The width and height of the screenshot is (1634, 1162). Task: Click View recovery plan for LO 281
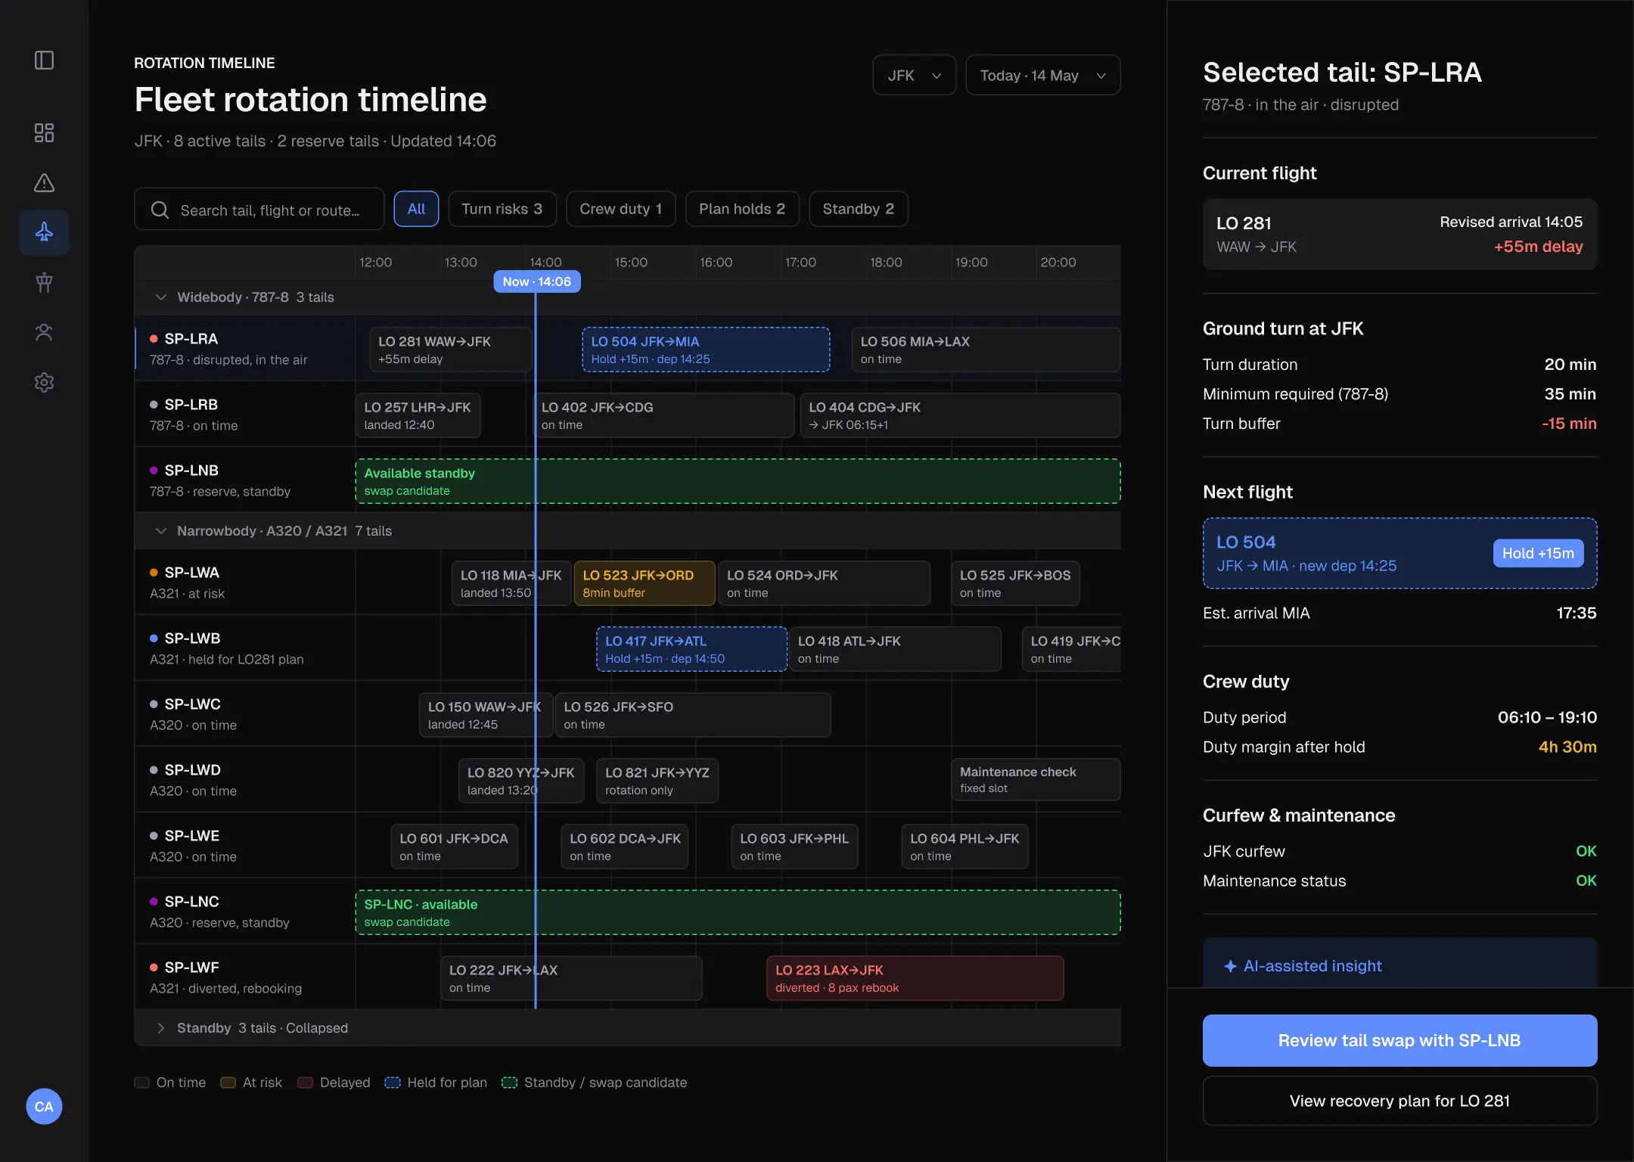pos(1399,1101)
